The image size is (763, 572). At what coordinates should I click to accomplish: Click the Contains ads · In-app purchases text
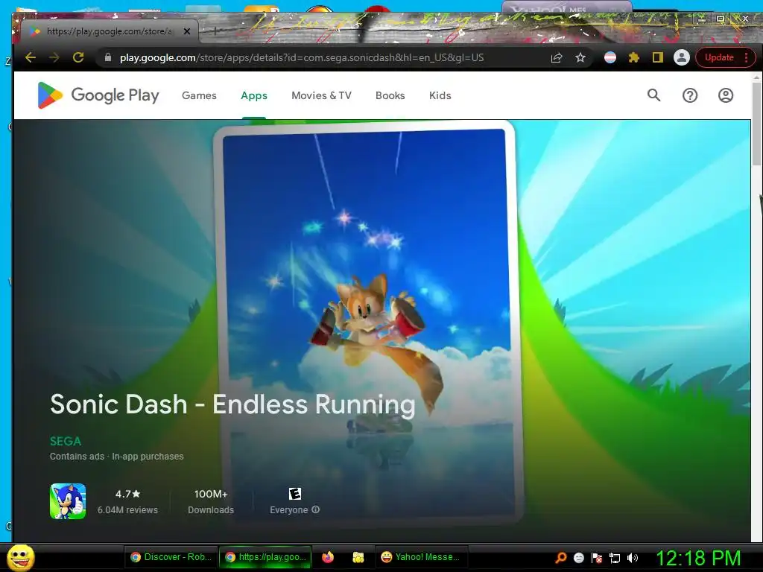tap(117, 457)
